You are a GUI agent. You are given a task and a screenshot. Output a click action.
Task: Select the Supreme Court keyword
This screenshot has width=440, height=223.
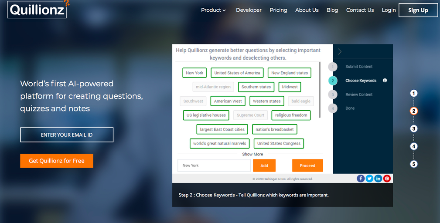251,115
